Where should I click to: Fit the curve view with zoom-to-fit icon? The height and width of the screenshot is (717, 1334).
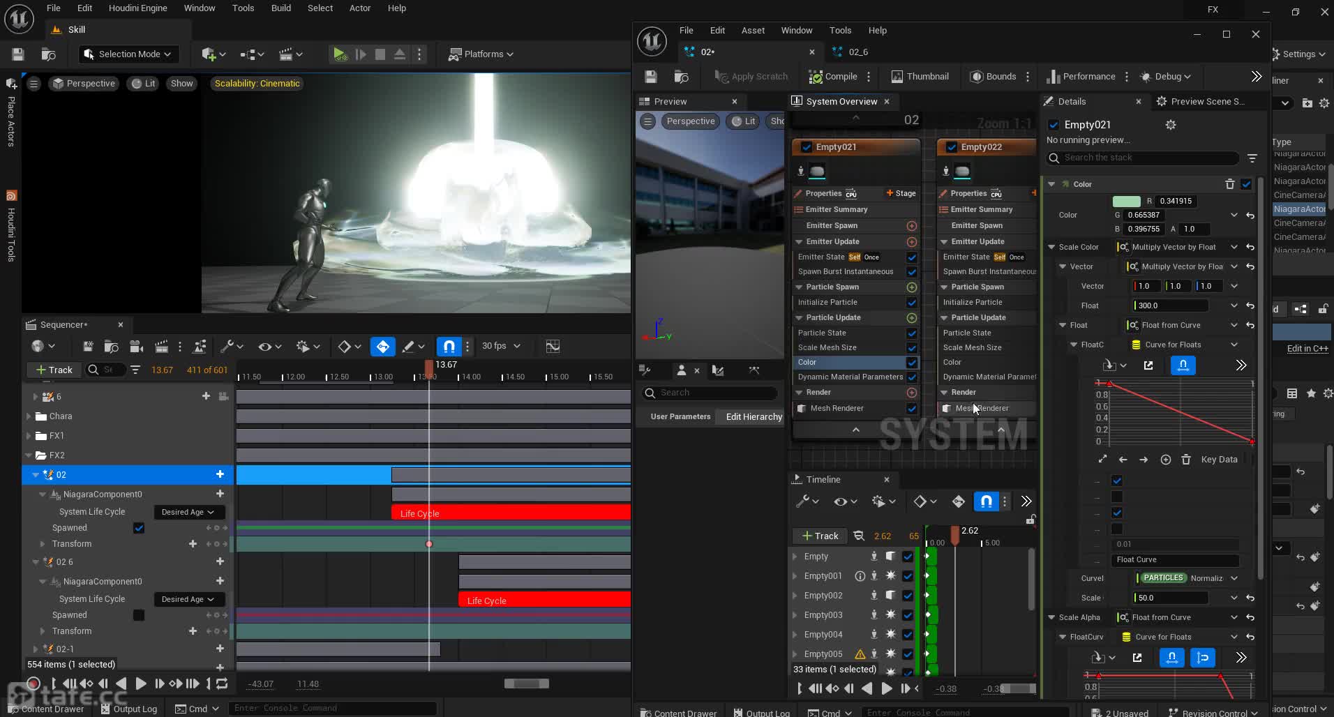[1102, 460]
